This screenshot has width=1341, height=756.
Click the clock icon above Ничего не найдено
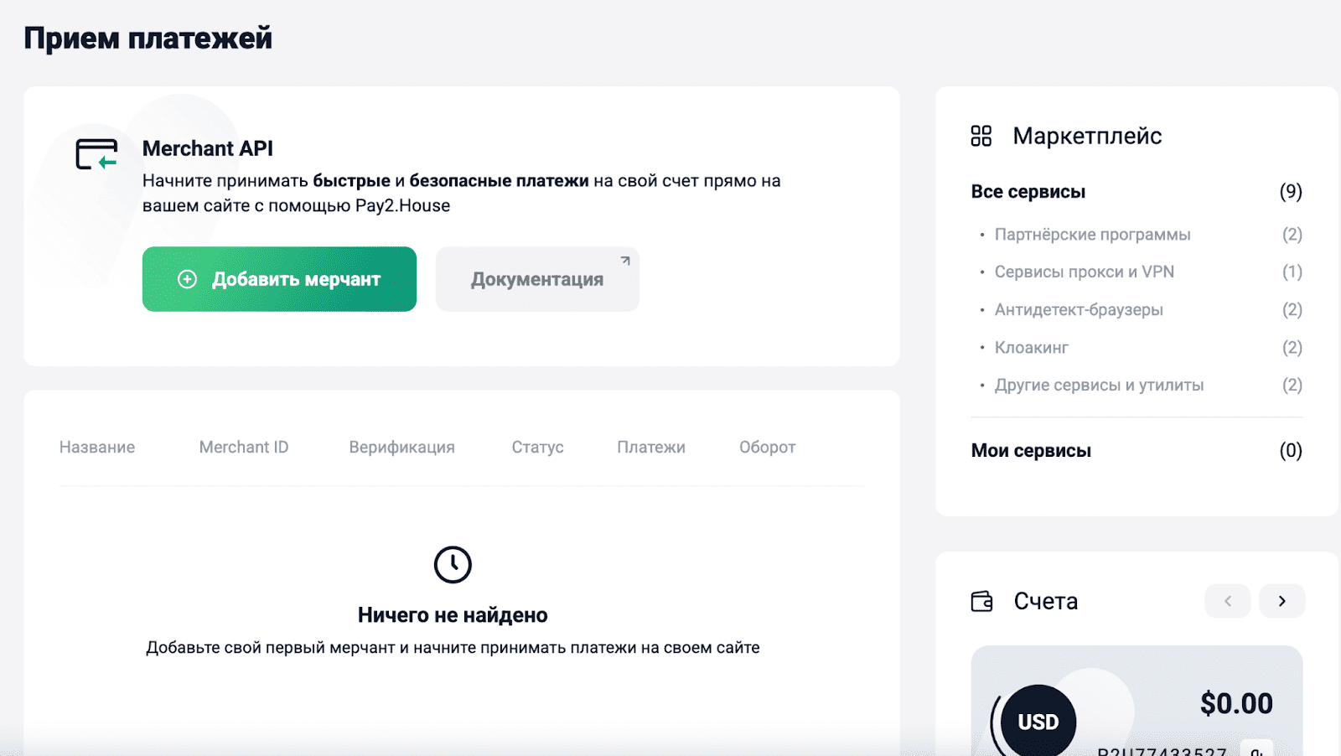453,565
